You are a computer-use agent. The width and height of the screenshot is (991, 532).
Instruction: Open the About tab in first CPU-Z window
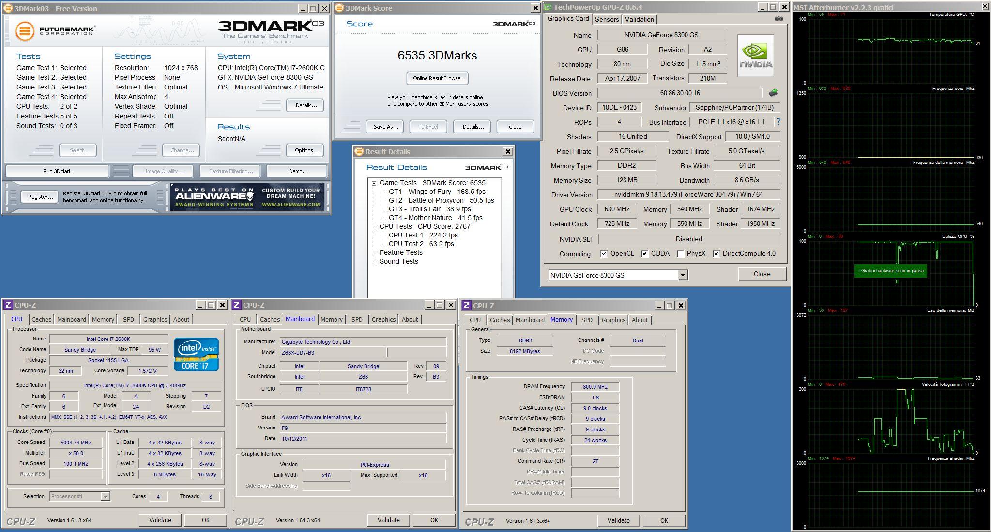181,319
